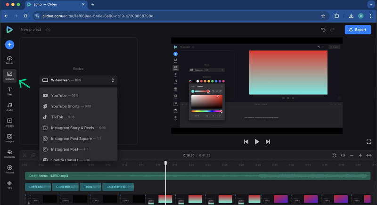This screenshot has width=377, height=205.
Task: Open a new browser tab
Action: click(93, 4)
